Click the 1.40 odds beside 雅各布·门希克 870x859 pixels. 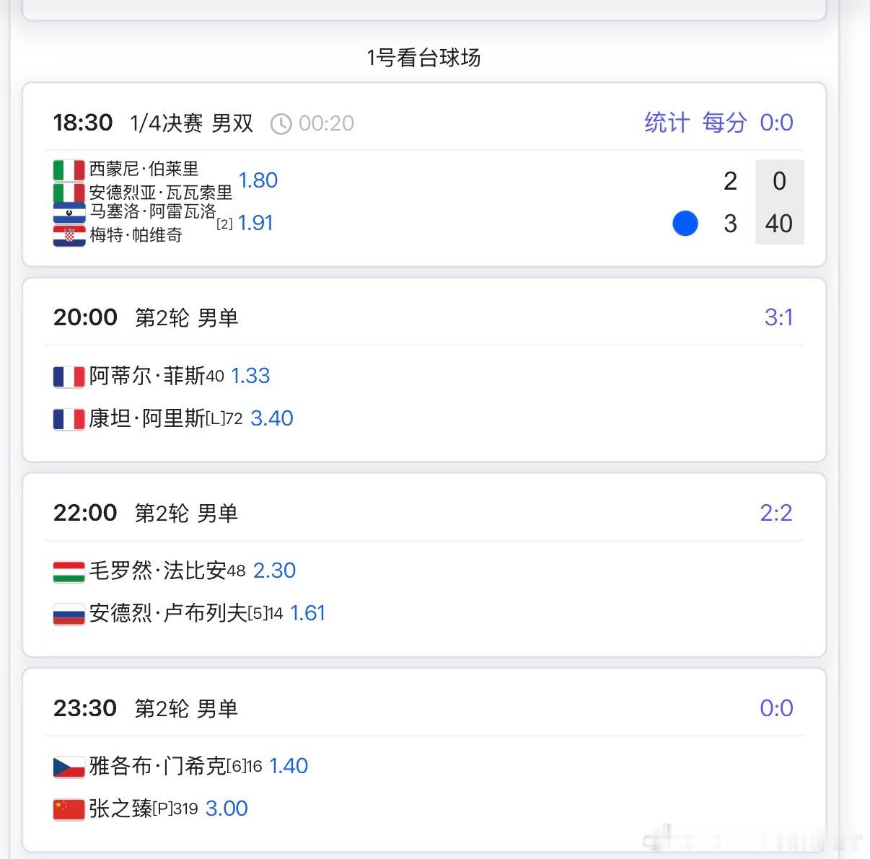pos(288,765)
